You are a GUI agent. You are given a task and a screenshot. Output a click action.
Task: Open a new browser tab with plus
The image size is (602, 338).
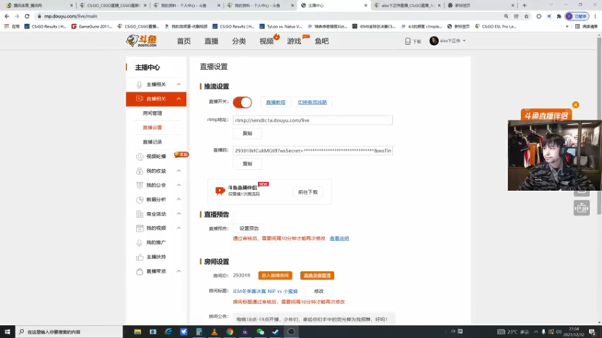point(524,5)
